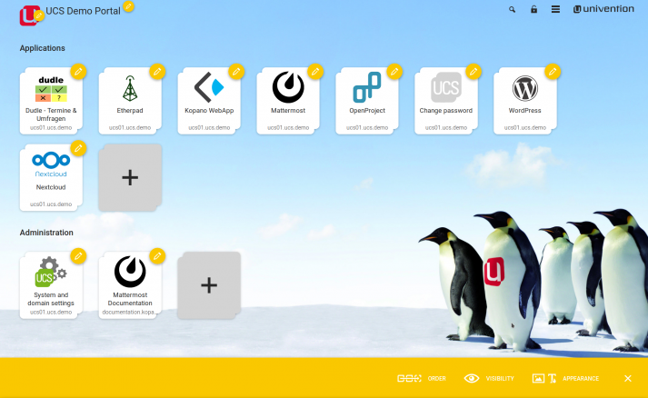Open Appearance settings in edit bar
Screen dimensions: 648x398
[x=565, y=378]
